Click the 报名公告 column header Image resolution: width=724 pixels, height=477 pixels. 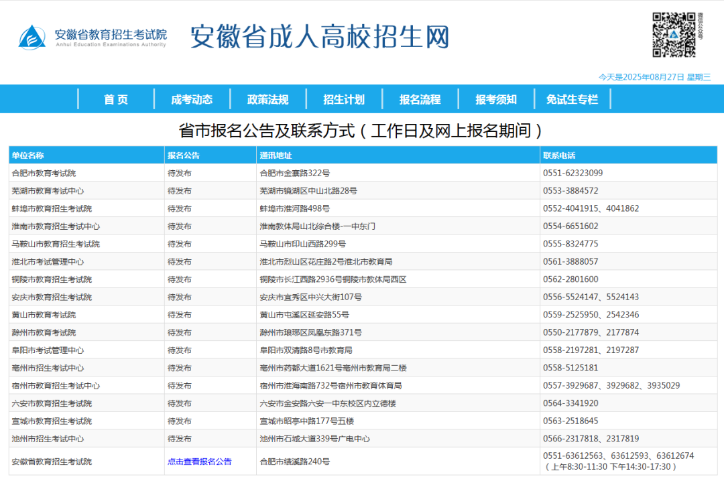[x=184, y=155]
